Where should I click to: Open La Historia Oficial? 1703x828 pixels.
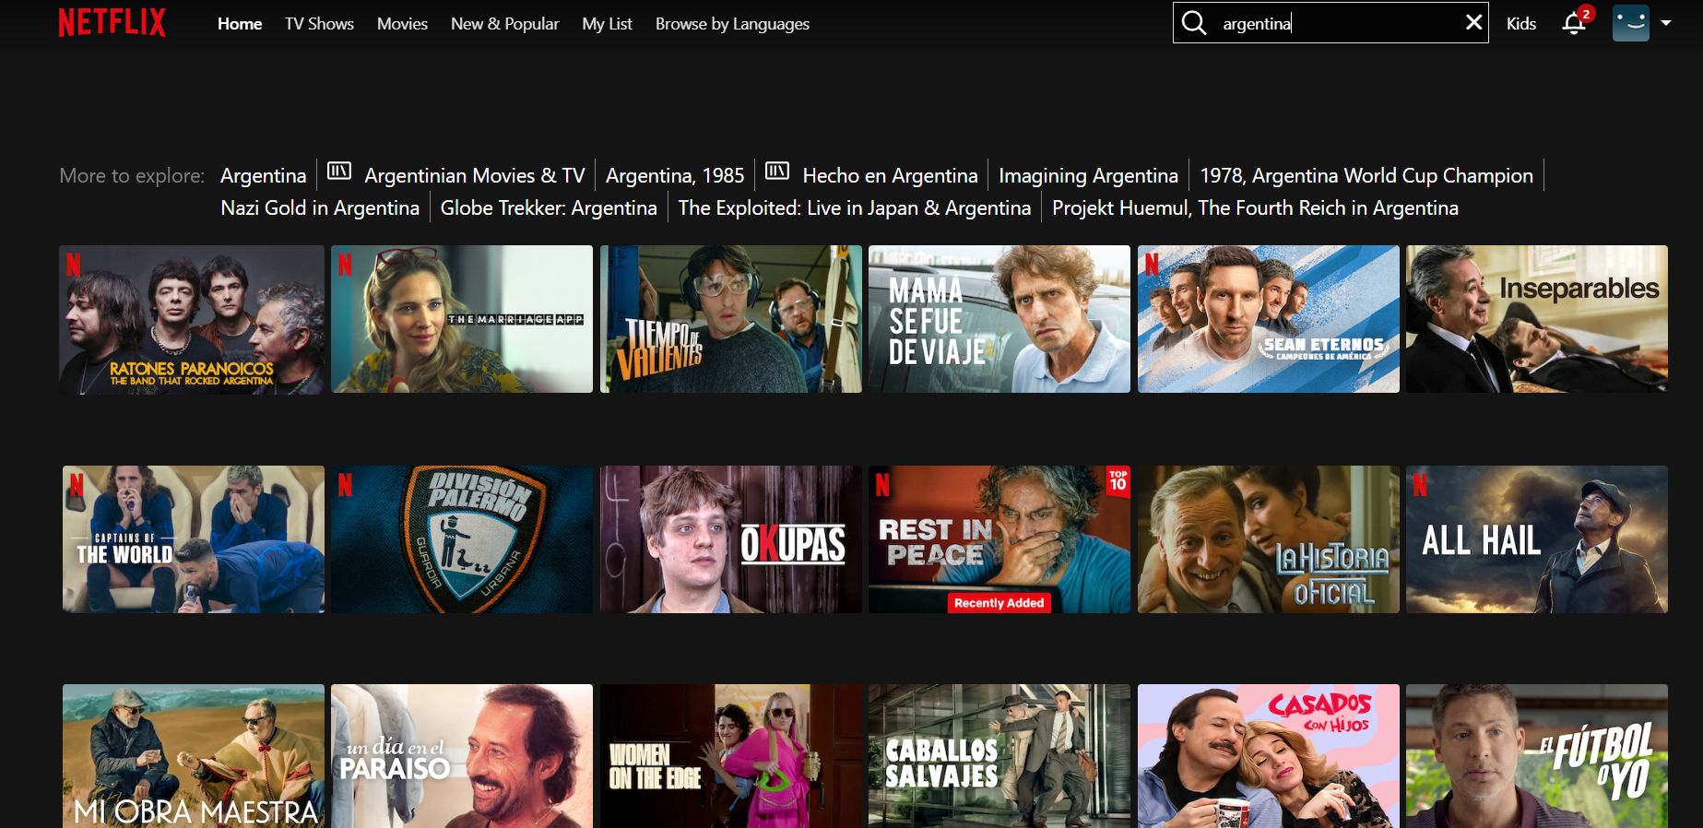coord(1269,539)
